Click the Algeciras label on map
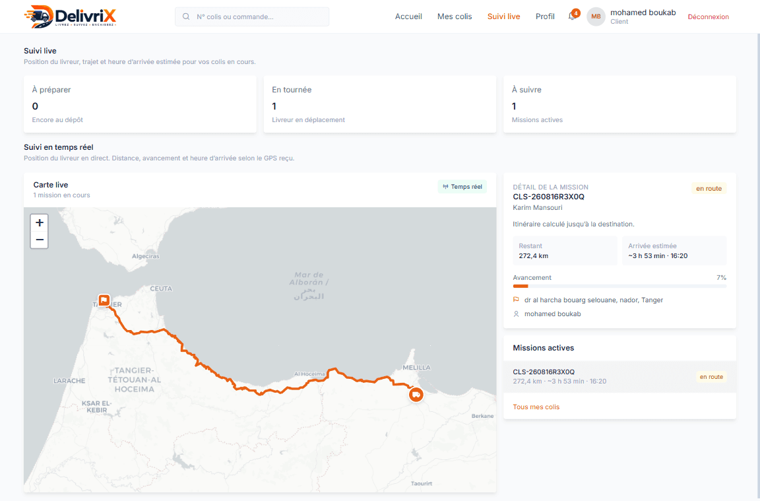760x501 pixels. tap(145, 256)
